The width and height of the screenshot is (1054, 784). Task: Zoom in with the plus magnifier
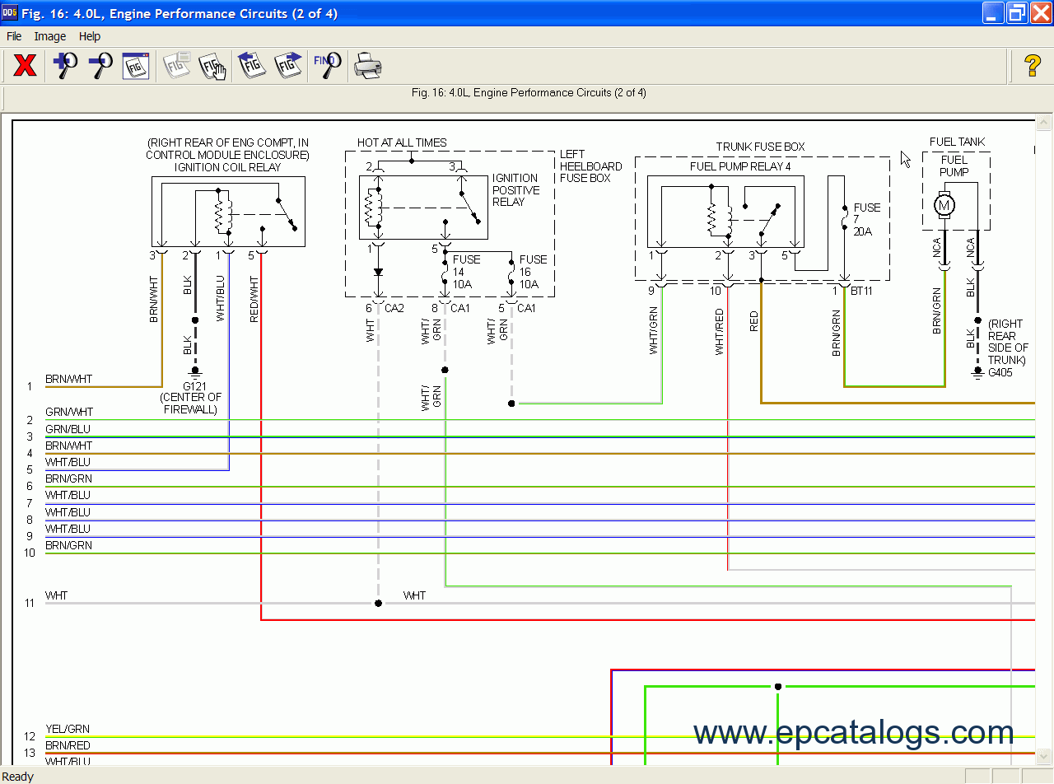pos(65,65)
